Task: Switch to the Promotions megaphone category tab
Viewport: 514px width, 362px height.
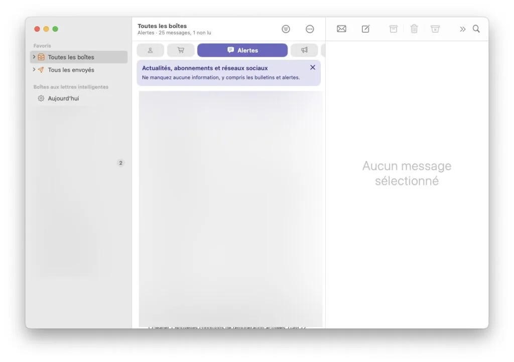Action: pos(304,50)
